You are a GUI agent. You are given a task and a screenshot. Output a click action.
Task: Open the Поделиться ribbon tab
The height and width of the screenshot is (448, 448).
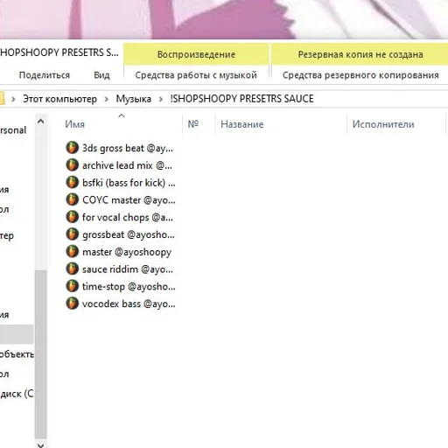pyautogui.click(x=45, y=75)
